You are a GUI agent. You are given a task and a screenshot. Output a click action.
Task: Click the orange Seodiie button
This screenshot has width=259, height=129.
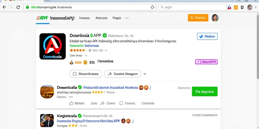click(x=198, y=18)
